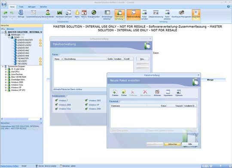232x168 pixels.
Task: Switch to the Home ribbon tab
Action: [12, 7]
